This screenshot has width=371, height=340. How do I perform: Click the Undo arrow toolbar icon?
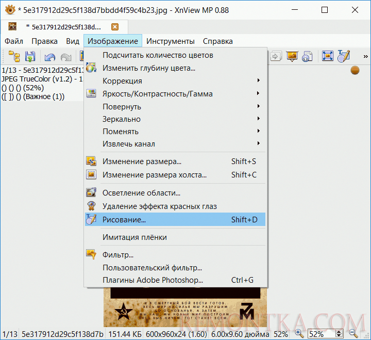pyautogui.click(x=50, y=57)
